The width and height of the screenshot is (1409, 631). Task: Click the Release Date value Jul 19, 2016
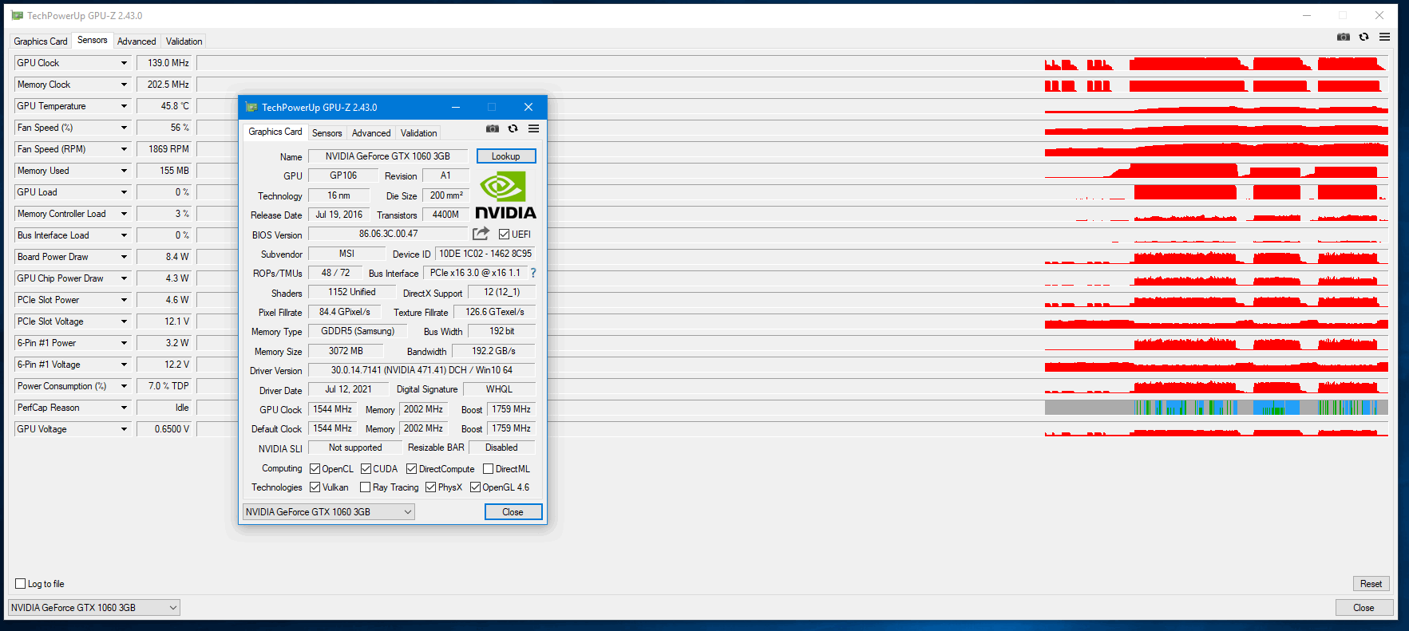[339, 215]
